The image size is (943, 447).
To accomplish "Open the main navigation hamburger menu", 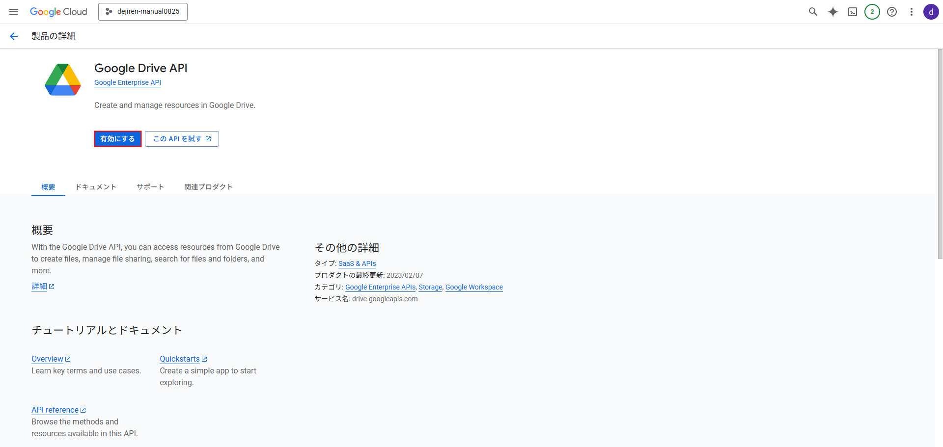I will [14, 12].
